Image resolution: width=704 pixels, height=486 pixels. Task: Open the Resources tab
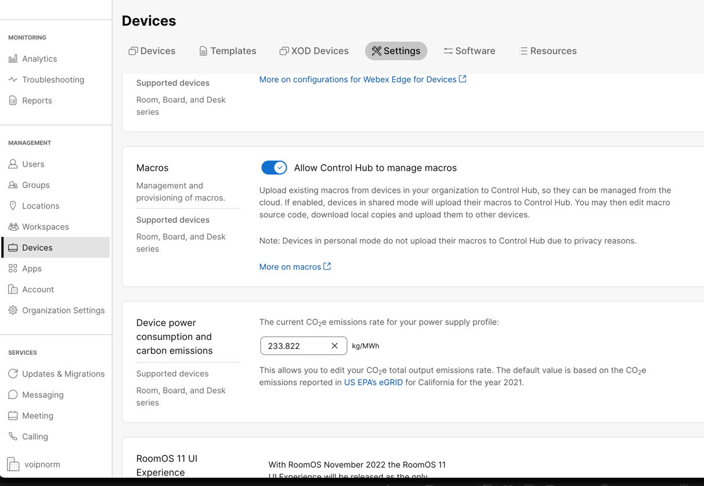(x=547, y=51)
